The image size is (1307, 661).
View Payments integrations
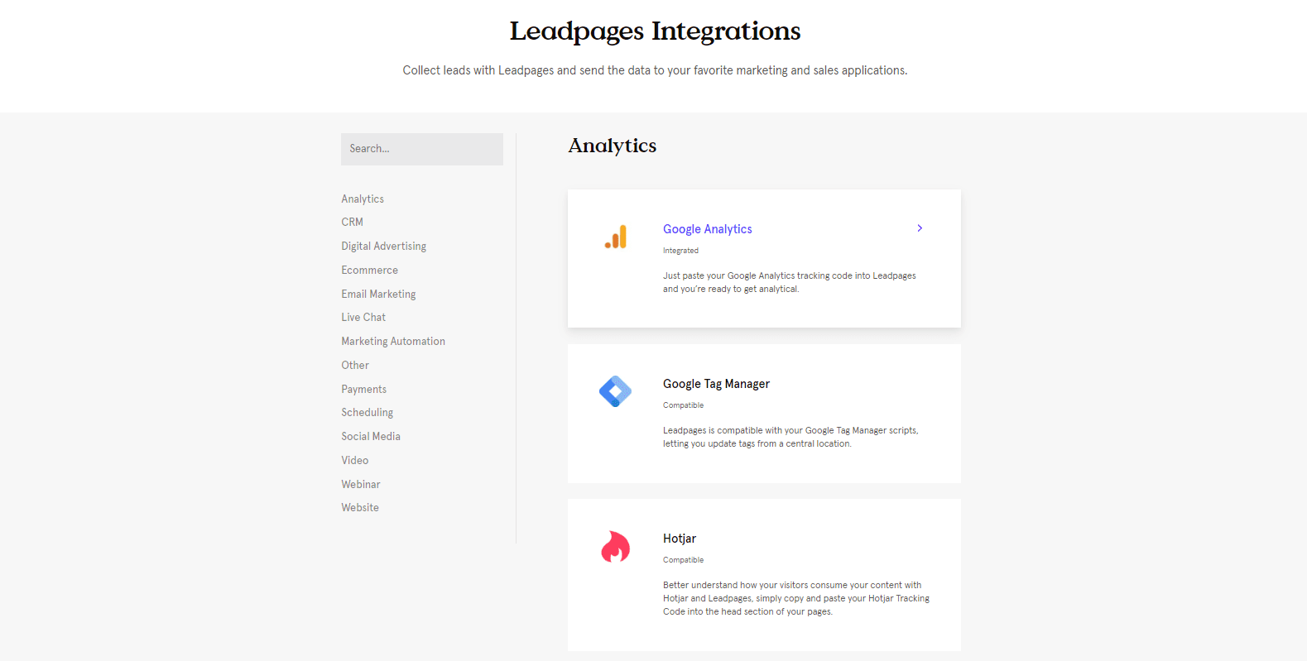364,389
